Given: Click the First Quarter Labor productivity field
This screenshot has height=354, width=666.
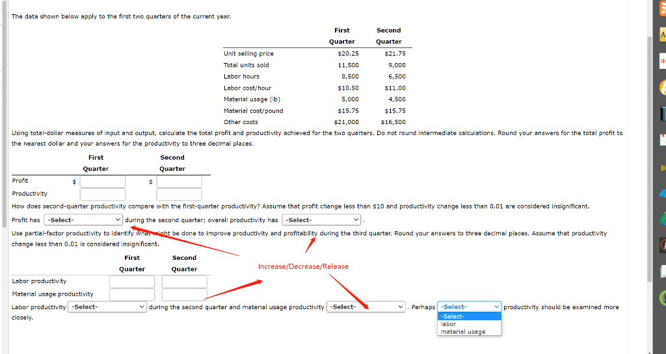Looking at the screenshot, I should 132,281.
